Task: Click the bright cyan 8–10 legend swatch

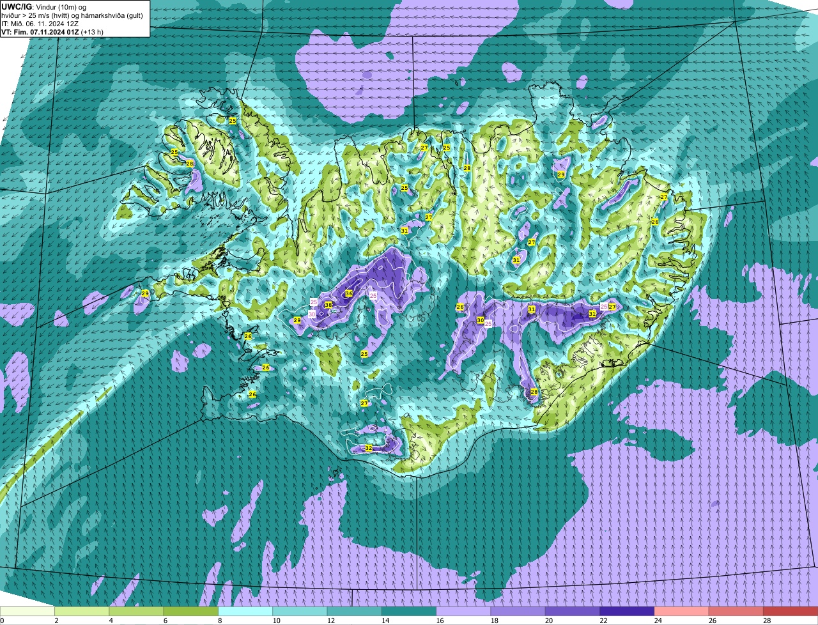Action: tap(245, 611)
